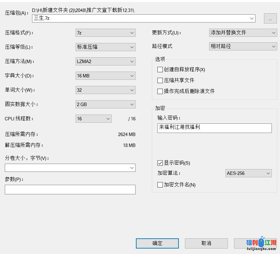
Task: Check the 压缩共享文件 option
Action: (160, 80)
